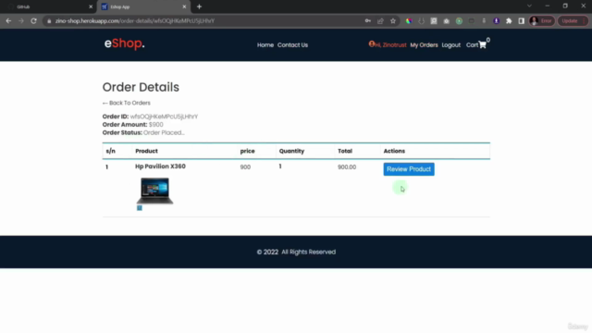
Task: Click the browser forward arrow
Action: point(21,21)
